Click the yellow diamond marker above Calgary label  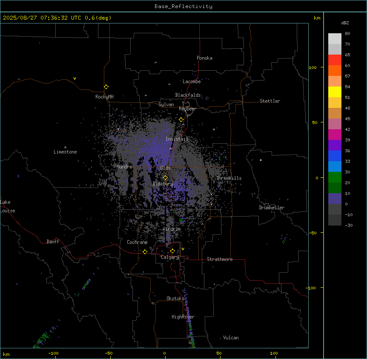click(172, 251)
